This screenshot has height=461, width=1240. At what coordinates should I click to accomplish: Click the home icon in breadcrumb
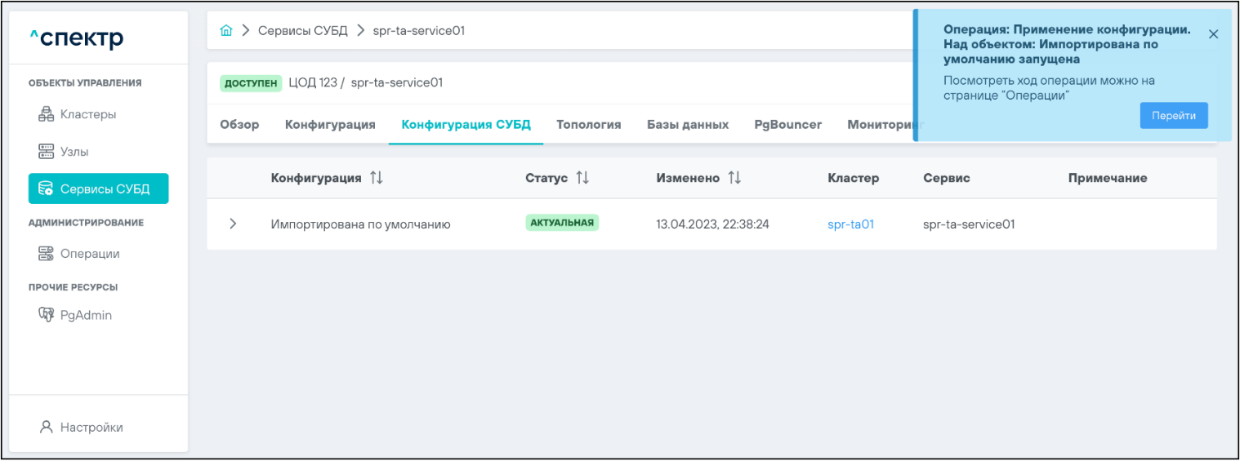[226, 31]
